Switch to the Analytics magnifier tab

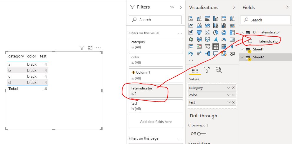tap(218, 70)
